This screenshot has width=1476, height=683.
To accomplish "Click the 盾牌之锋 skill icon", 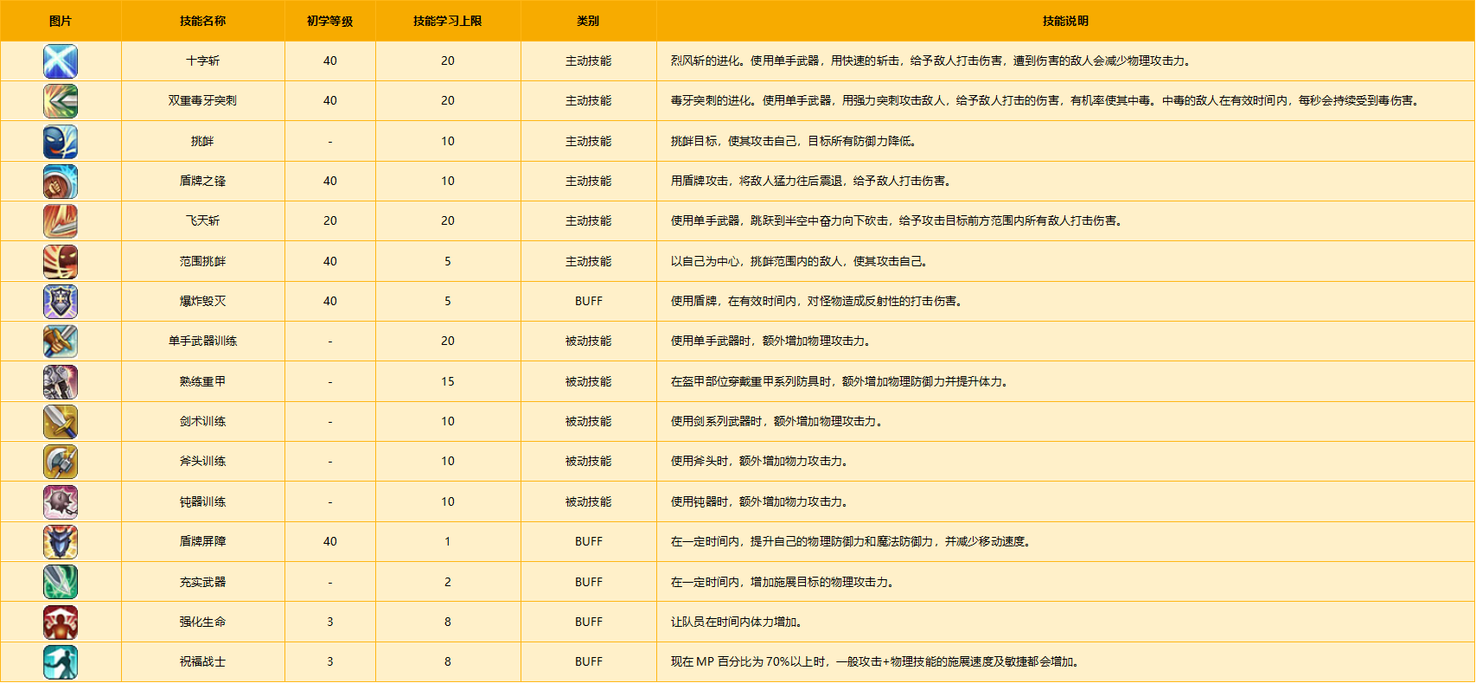I will (x=61, y=182).
